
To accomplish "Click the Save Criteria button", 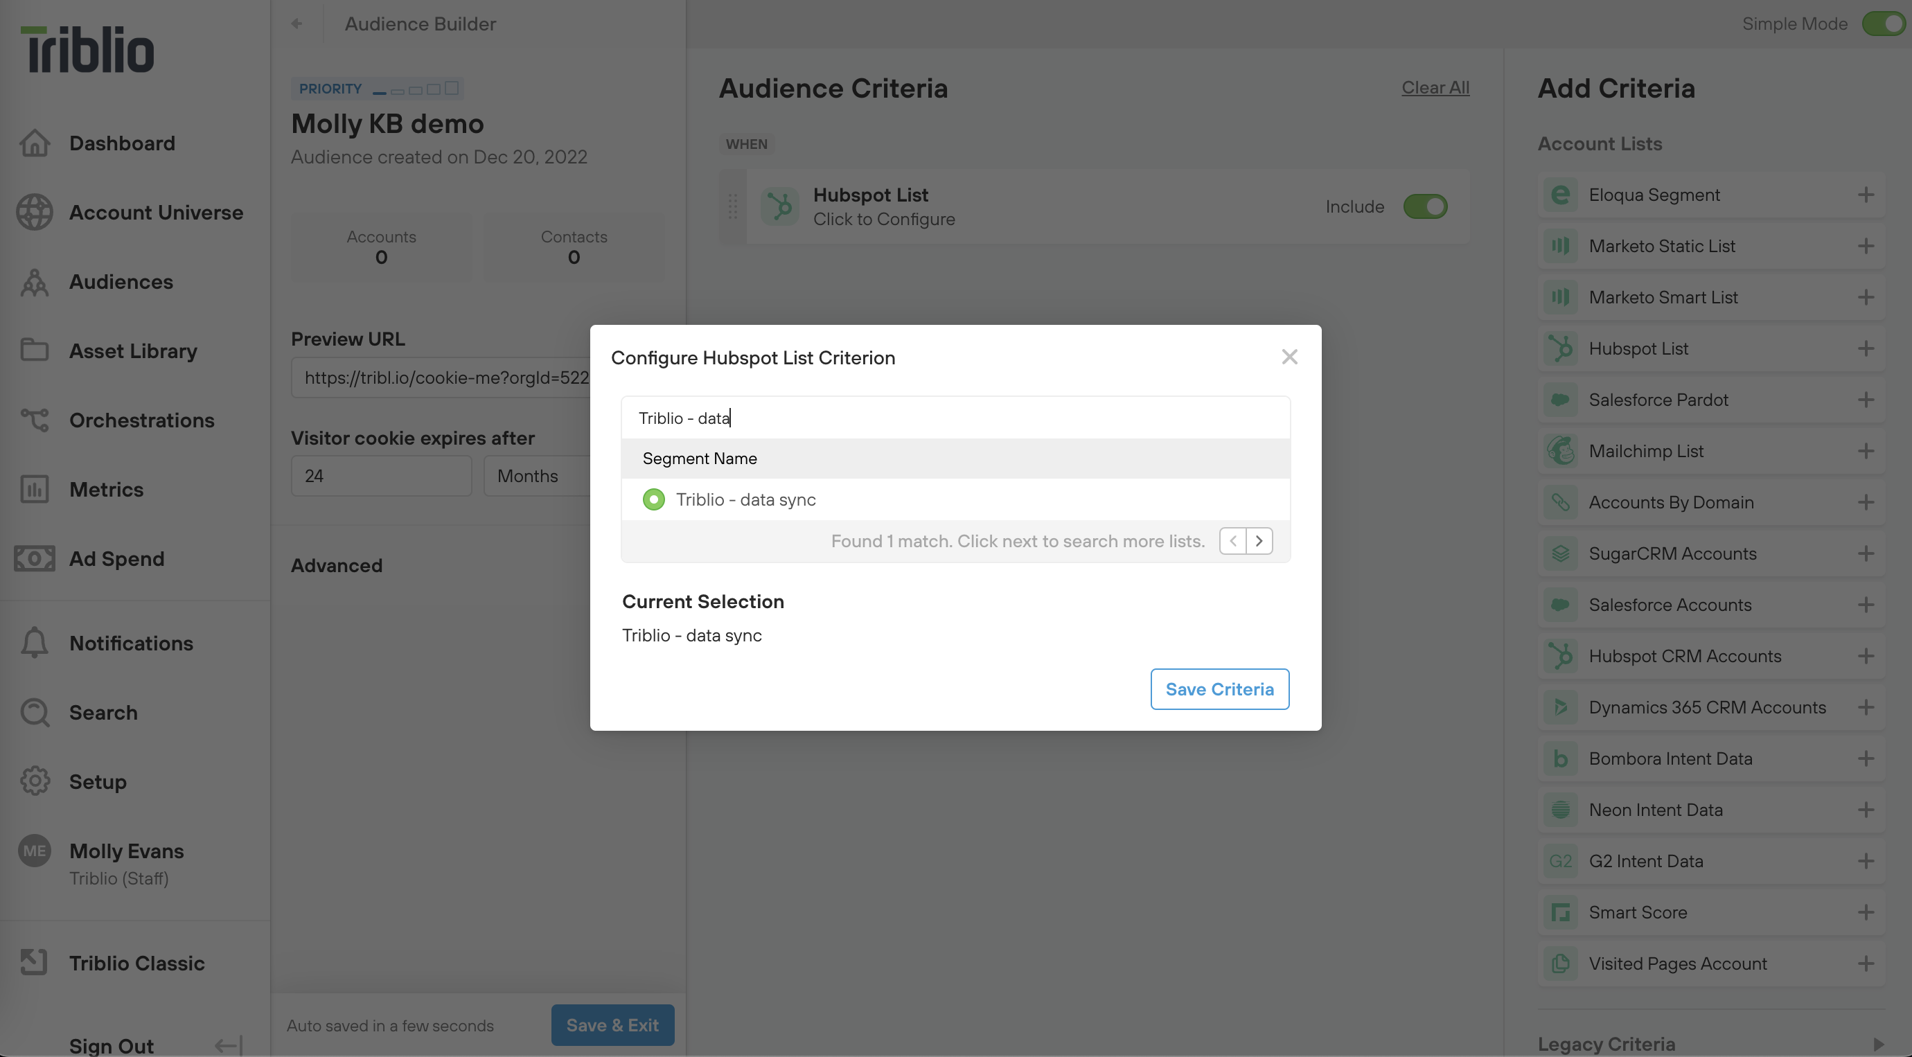I will coord(1219,690).
